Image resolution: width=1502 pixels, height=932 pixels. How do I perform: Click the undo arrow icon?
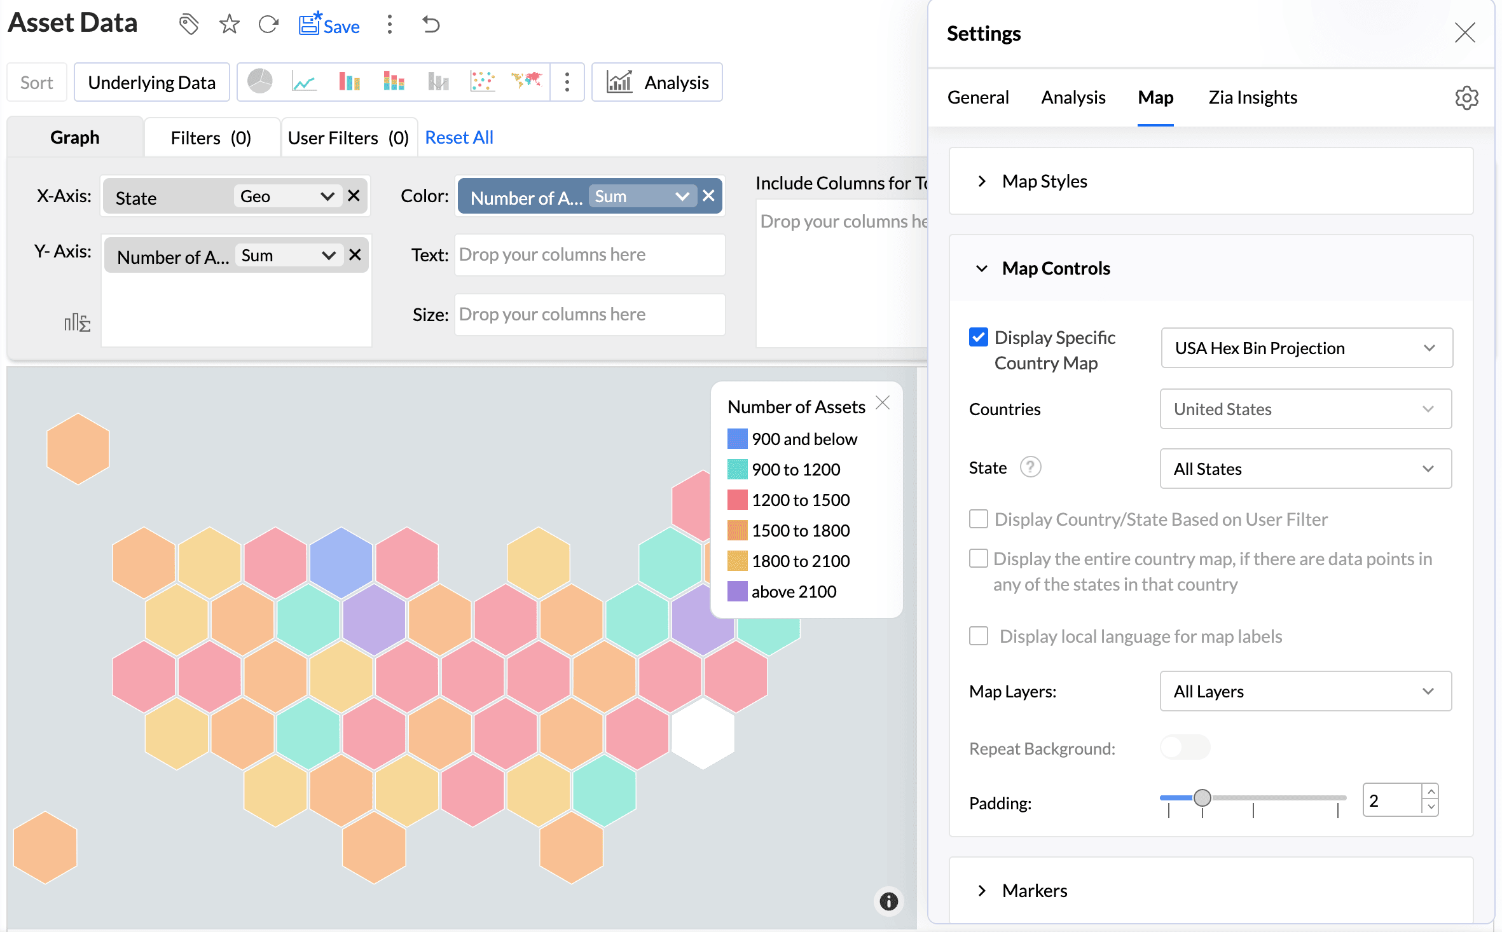coord(431,25)
